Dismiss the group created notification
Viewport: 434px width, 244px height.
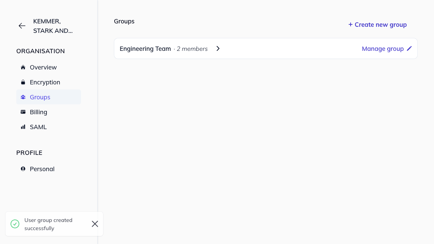tap(95, 224)
